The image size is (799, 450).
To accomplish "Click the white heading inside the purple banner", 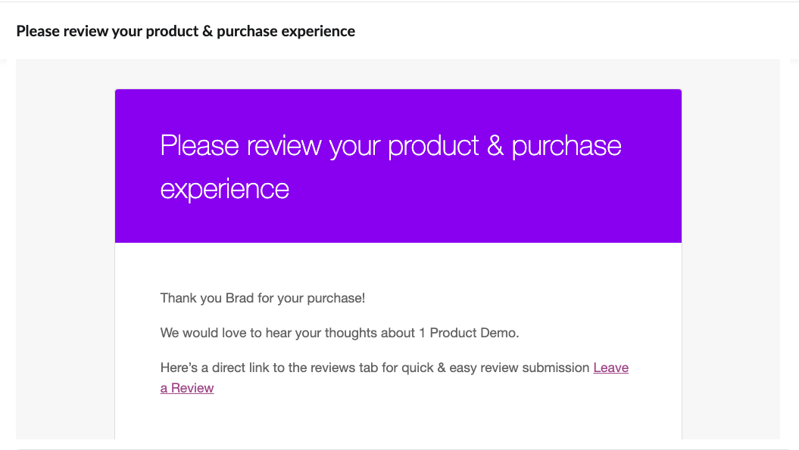I will (390, 166).
